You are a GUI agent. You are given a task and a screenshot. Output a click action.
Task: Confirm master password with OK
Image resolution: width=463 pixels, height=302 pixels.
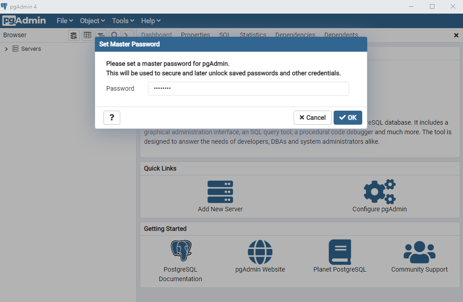pos(348,117)
